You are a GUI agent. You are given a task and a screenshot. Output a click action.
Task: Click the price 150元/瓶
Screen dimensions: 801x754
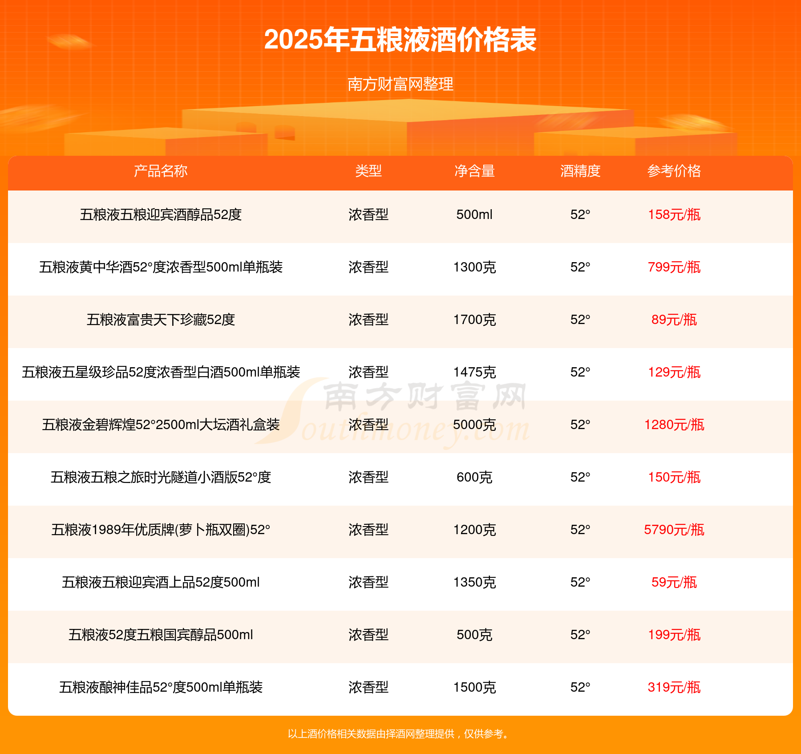674,477
